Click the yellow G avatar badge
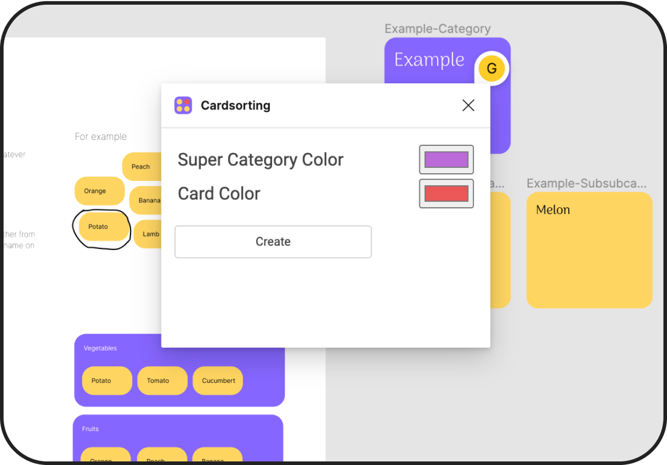This screenshot has height=465, width=667. 492,68
